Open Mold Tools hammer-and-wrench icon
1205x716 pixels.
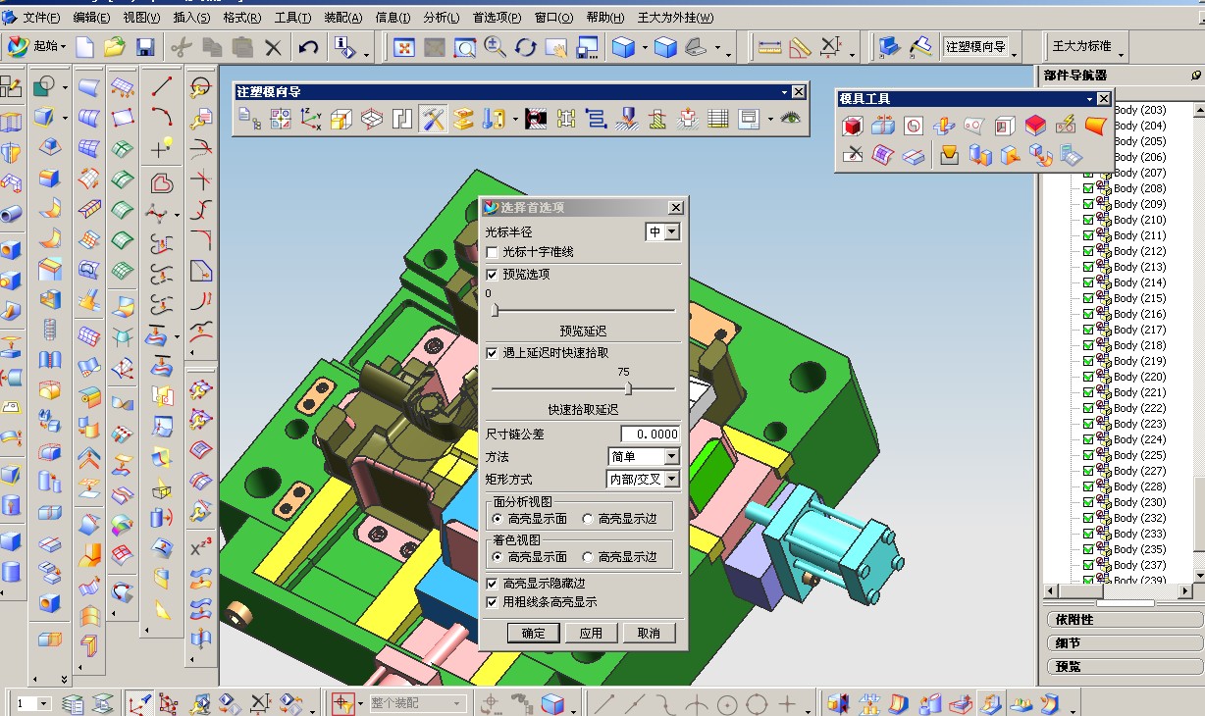click(433, 120)
